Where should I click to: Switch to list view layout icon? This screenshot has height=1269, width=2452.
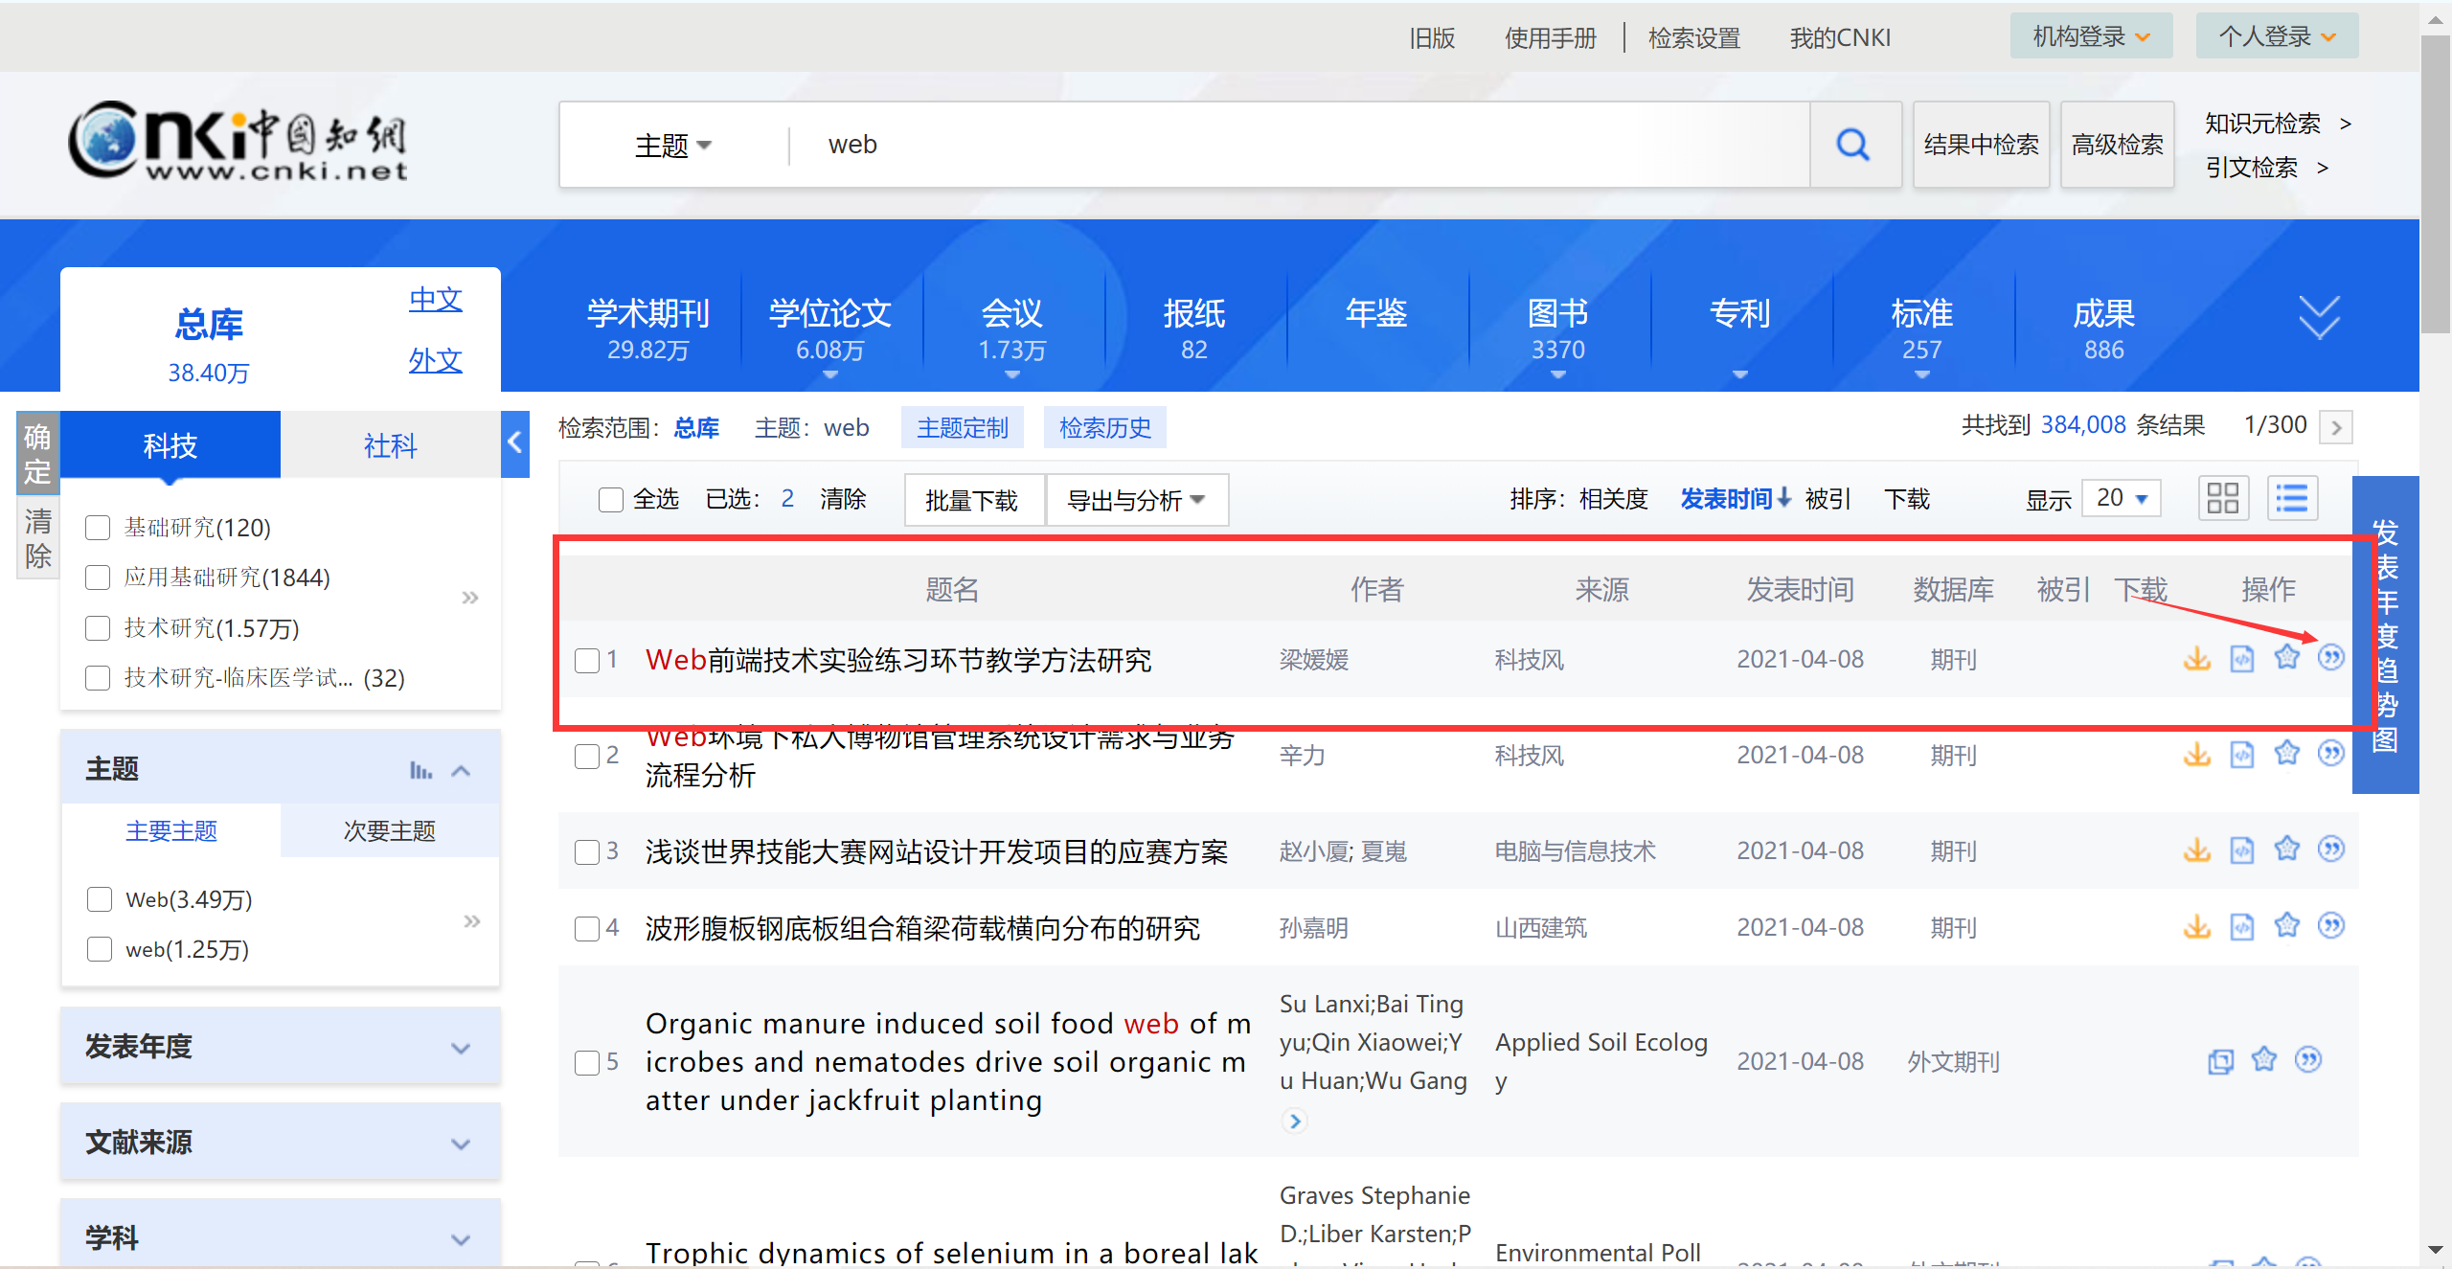[2292, 498]
